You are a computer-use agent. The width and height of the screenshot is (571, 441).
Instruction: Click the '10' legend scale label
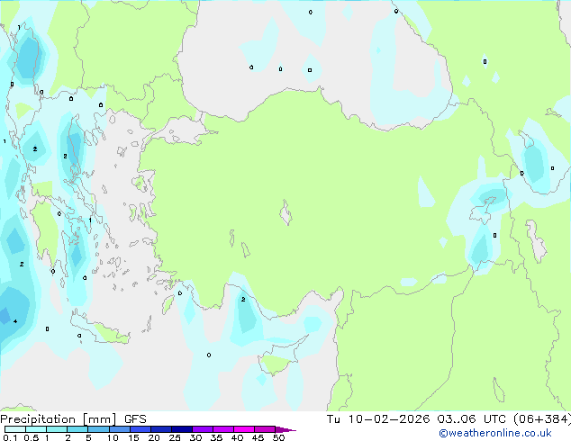click(113, 437)
